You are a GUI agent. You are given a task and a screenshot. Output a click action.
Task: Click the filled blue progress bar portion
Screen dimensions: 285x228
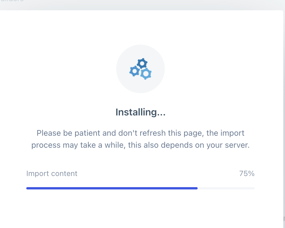(112, 188)
